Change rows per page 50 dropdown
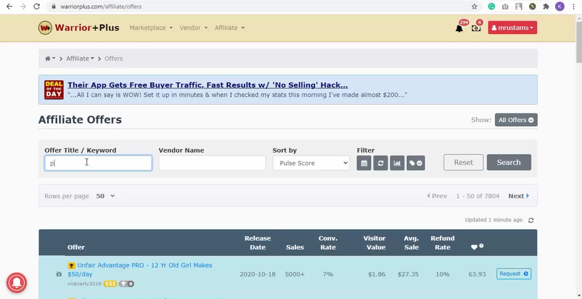The height and width of the screenshot is (299, 582). (105, 196)
